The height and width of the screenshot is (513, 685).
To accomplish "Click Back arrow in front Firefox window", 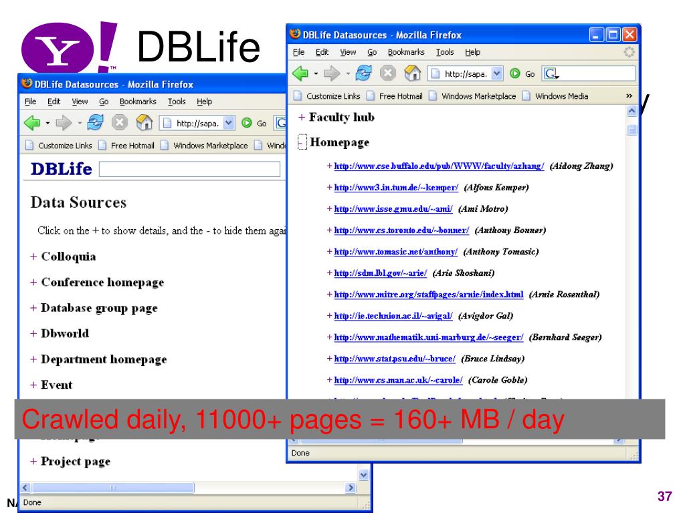I will pyautogui.click(x=300, y=73).
